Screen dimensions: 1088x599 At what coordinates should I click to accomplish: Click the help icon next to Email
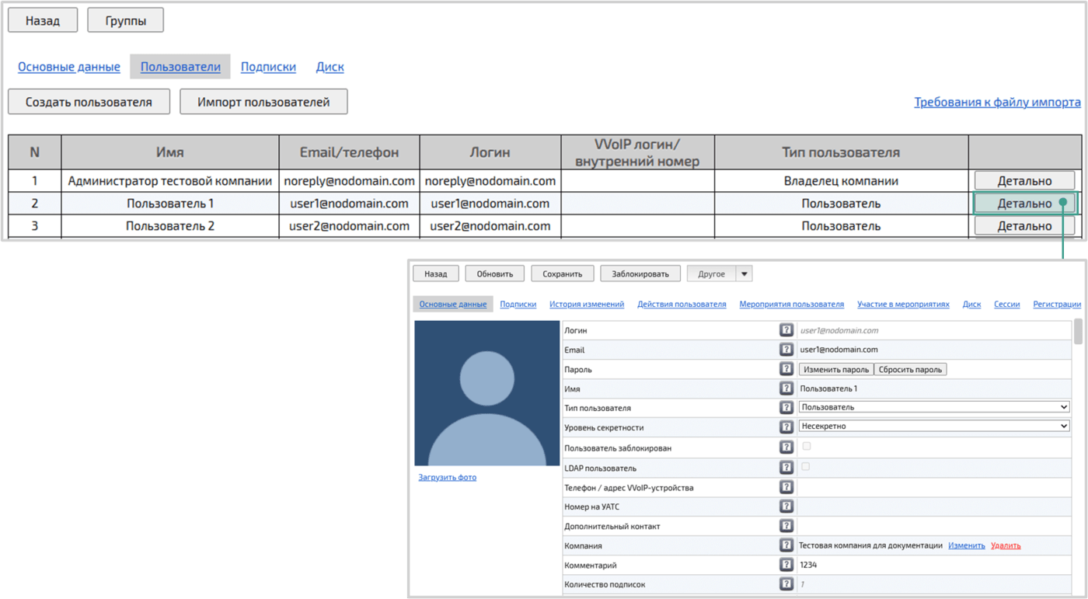click(786, 349)
